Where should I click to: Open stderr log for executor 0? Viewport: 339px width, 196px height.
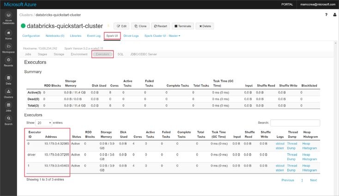tap(280, 148)
